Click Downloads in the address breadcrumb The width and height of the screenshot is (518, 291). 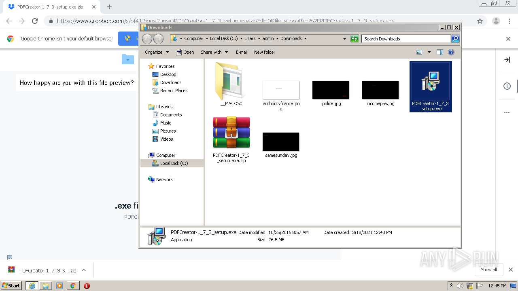click(x=291, y=39)
